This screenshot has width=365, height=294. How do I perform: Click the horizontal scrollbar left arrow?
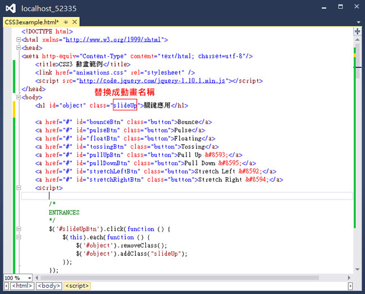click(x=36, y=278)
